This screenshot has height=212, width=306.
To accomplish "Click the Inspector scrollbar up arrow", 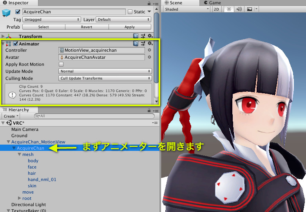I will [156, 9].
